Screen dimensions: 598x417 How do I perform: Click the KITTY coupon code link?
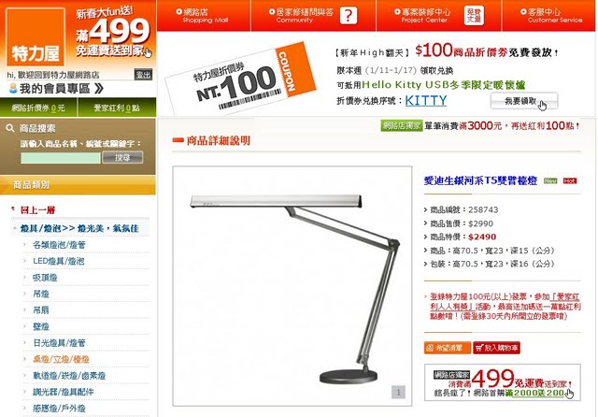(426, 100)
